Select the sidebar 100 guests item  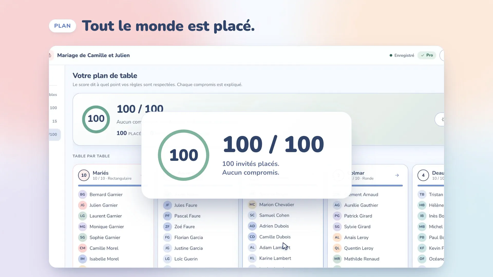coord(53,108)
